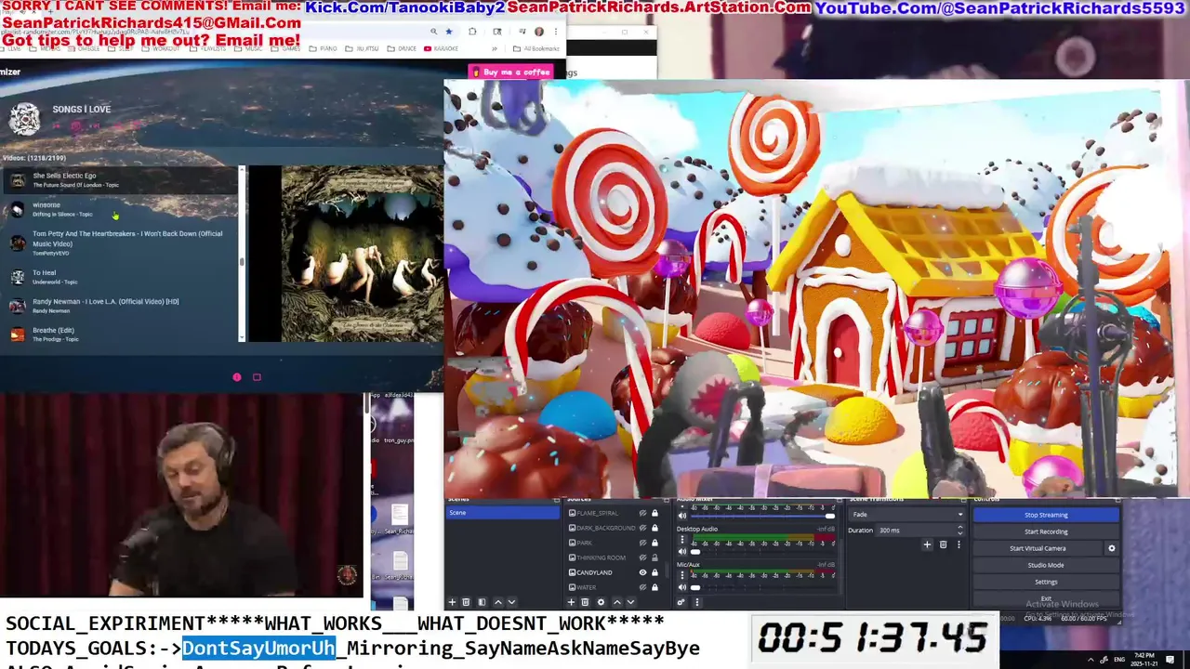The image size is (1190, 669).
Task: Click Start Recording button
Action: click(1046, 531)
